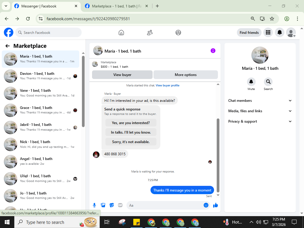The width and height of the screenshot is (304, 228).
Task: Open the Chrome three-dot menu
Action: tap(297, 19)
